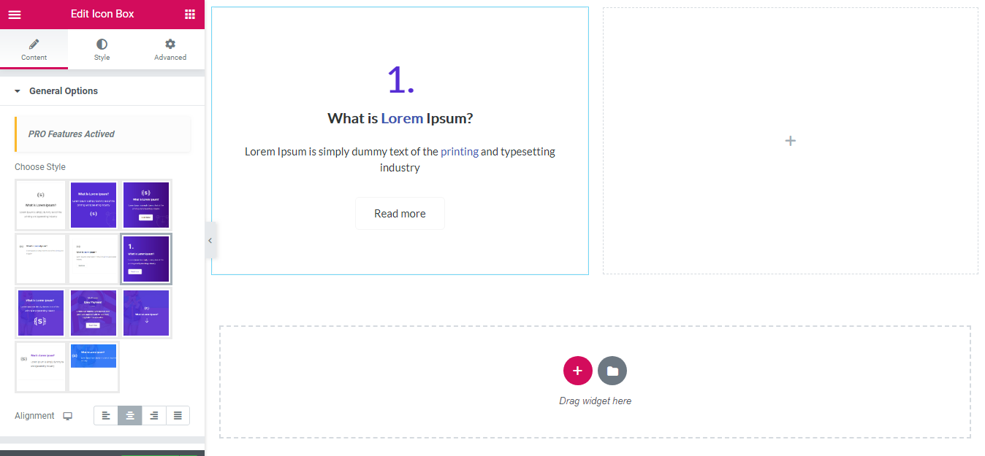Set alignment to center
The height and width of the screenshot is (456, 985).
point(130,415)
